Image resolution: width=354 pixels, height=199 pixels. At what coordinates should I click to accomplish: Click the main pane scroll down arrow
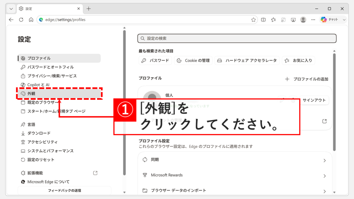[x=334, y=192]
